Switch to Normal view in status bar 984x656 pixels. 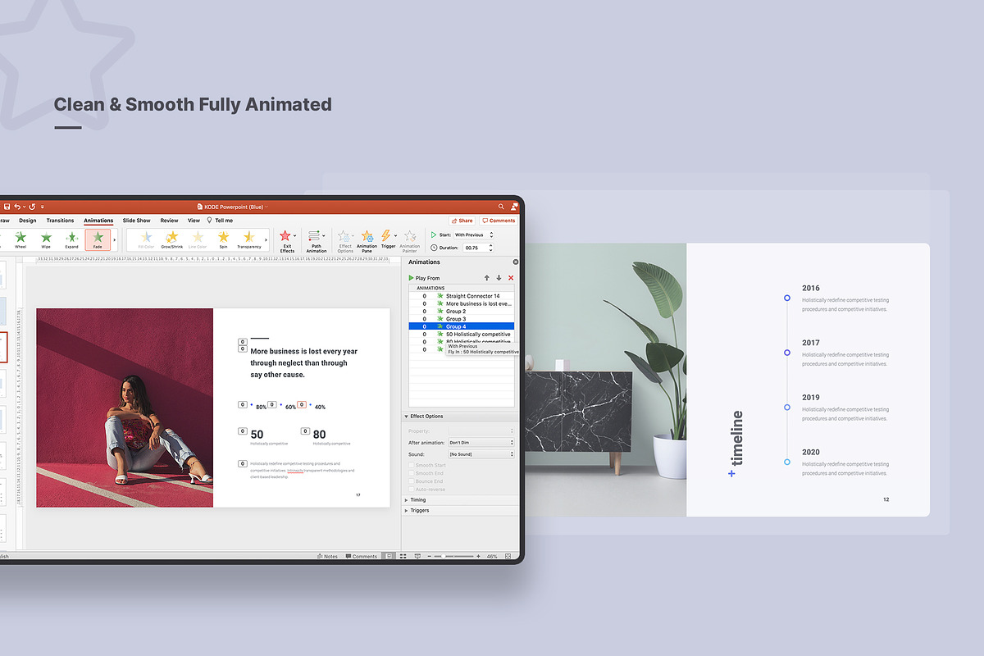(x=389, y=556)
